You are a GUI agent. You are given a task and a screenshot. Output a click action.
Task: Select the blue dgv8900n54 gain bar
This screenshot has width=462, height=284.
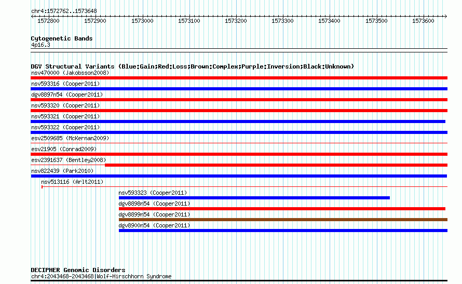click(283, 231)
